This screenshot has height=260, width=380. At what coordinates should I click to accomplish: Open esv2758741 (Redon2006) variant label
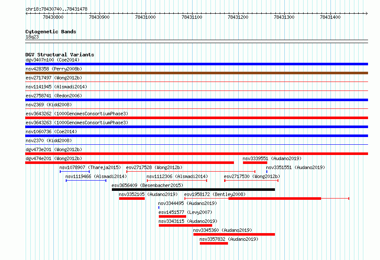(54, 96)
